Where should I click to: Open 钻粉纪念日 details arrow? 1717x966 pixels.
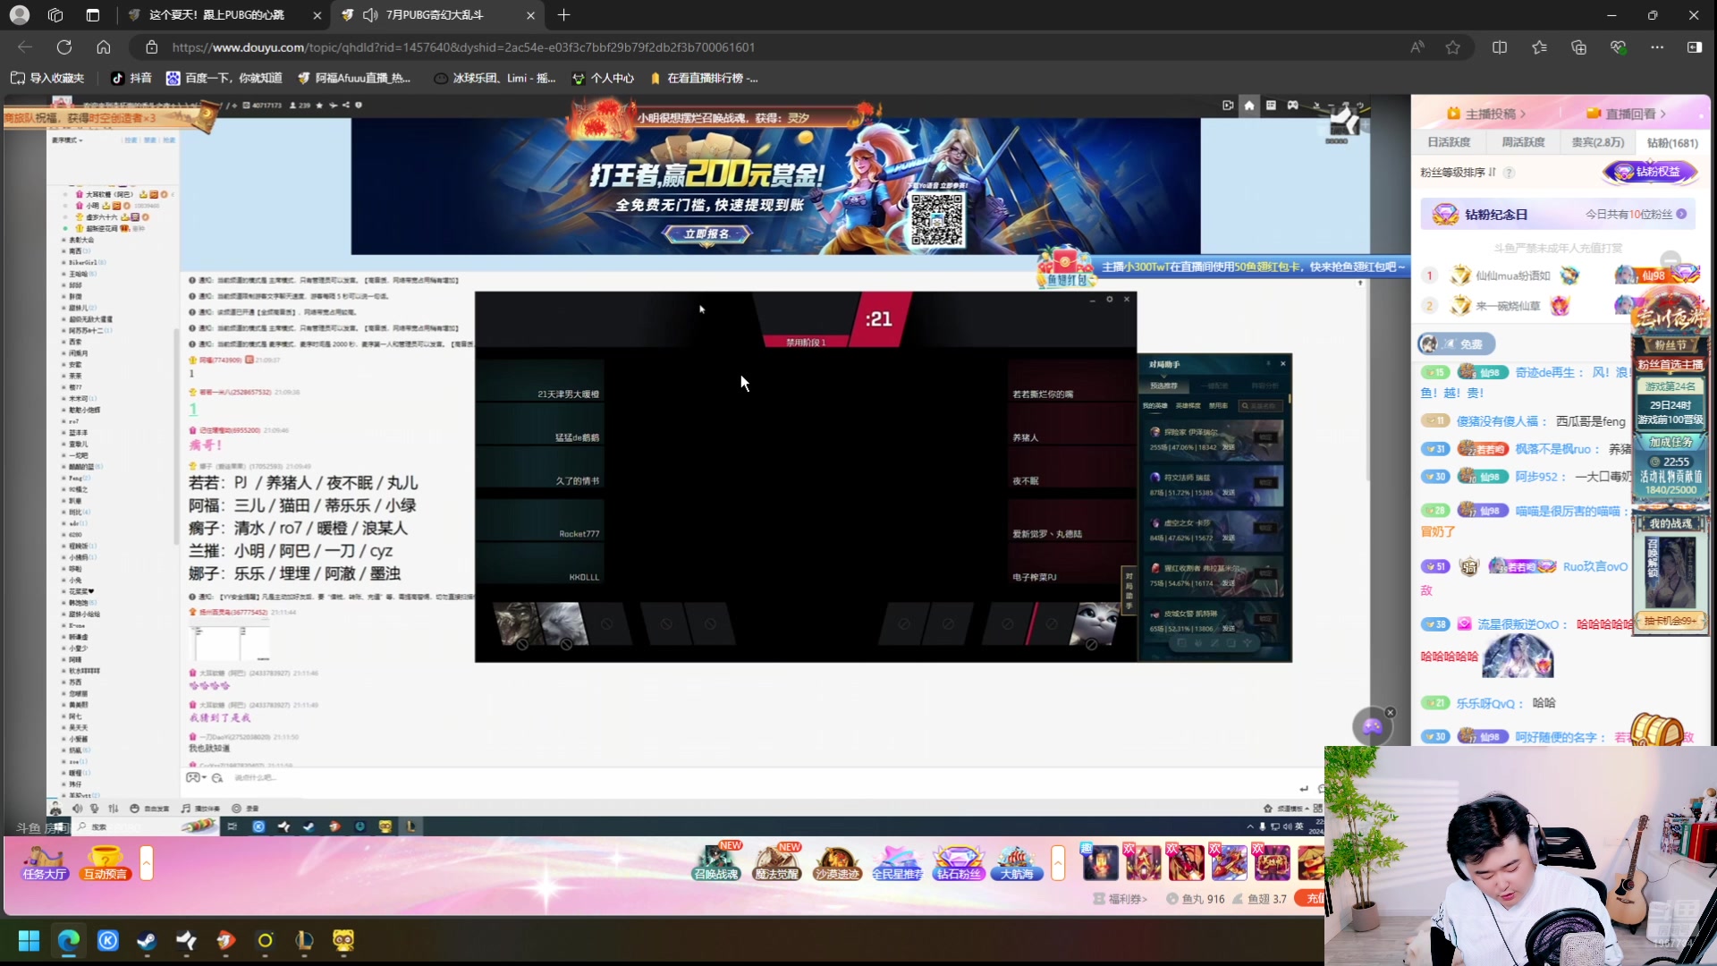(1681, 215)
